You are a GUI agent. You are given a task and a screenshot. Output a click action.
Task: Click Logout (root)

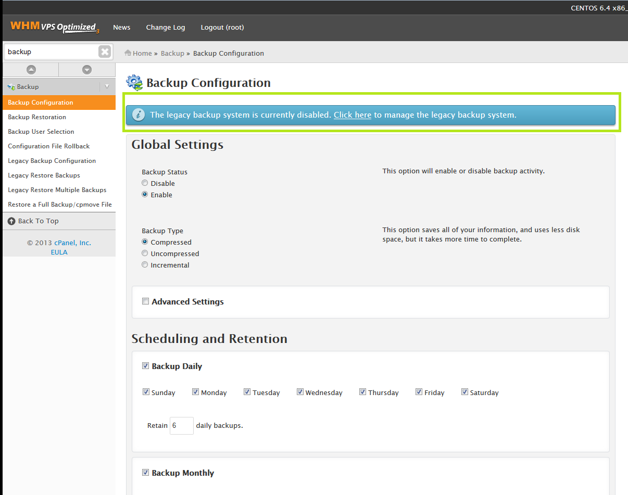(222, 28)
